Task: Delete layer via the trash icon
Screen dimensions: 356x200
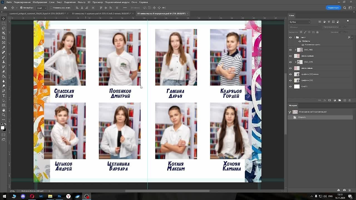Action: tap(350, 100)
